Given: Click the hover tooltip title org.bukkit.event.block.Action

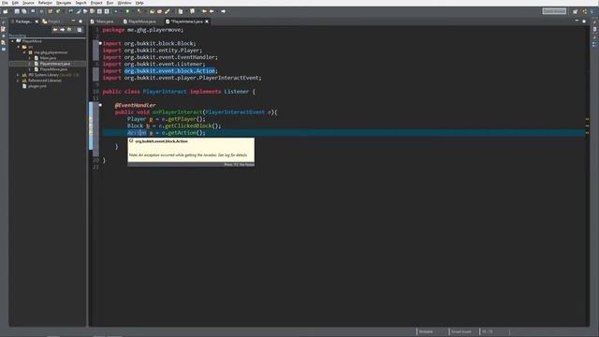Looking at the screenshot, I should coord(162,141).
